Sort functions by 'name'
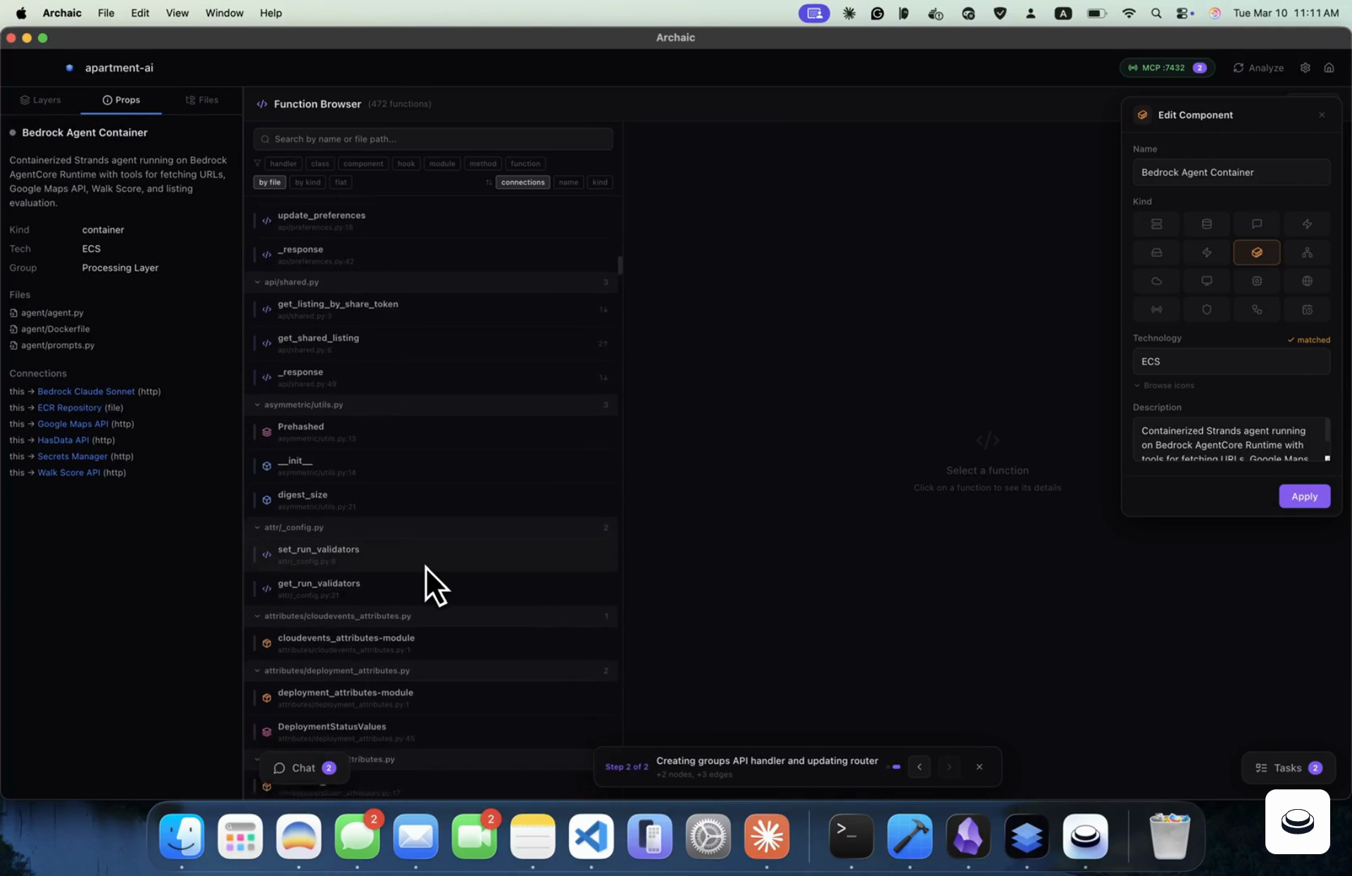 [568, 182]
